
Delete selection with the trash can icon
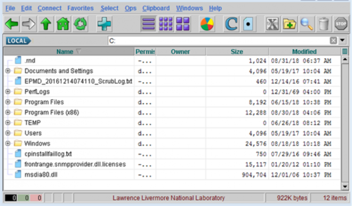pyautogui.click(x=324, y=23)
